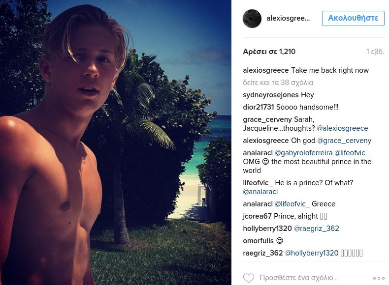Click the @alexiosgreece mention in grace_cerveny comment

342,128
